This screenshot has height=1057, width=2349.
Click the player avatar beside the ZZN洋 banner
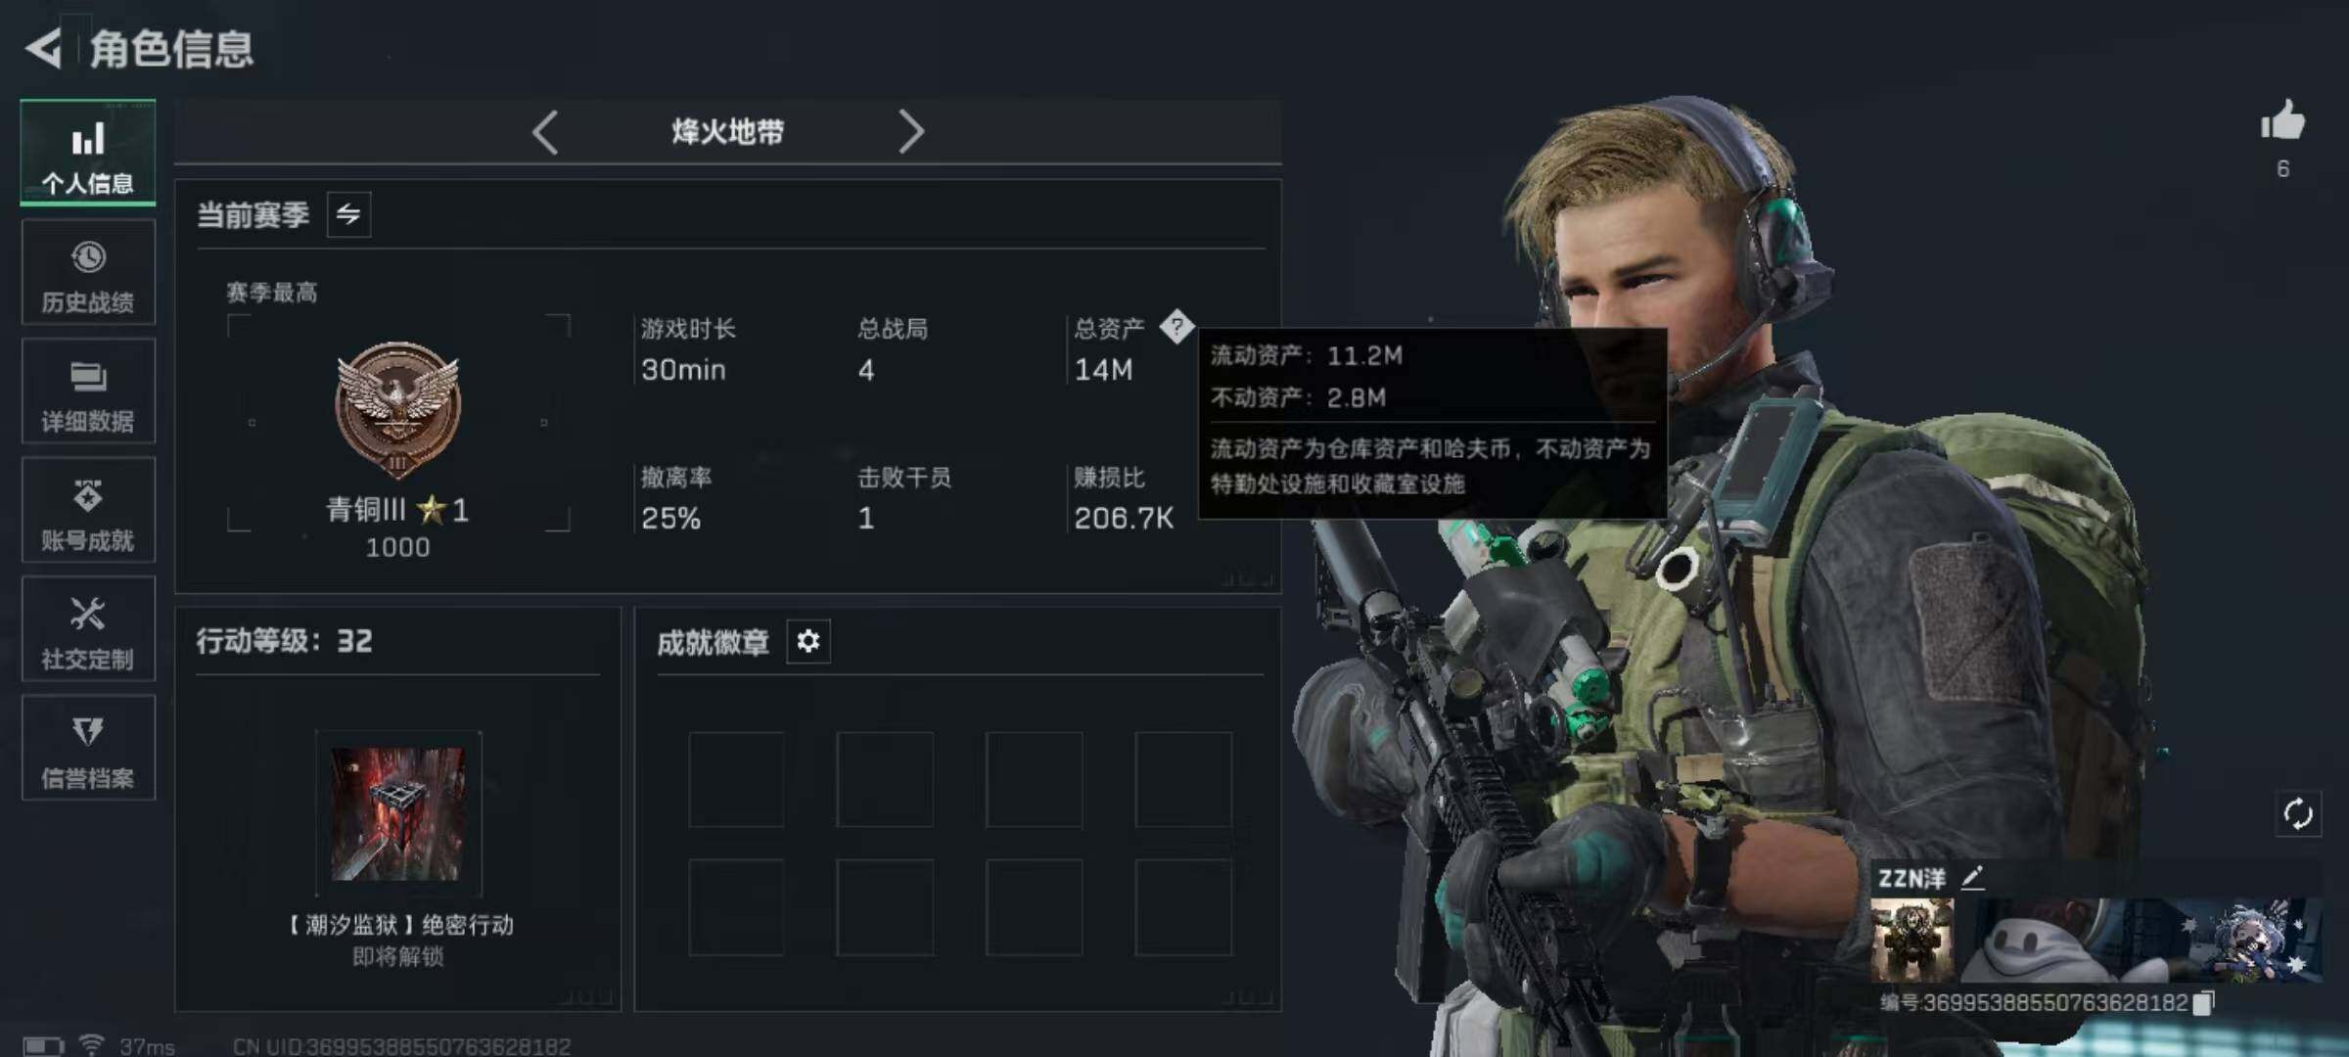point(1911,941)
